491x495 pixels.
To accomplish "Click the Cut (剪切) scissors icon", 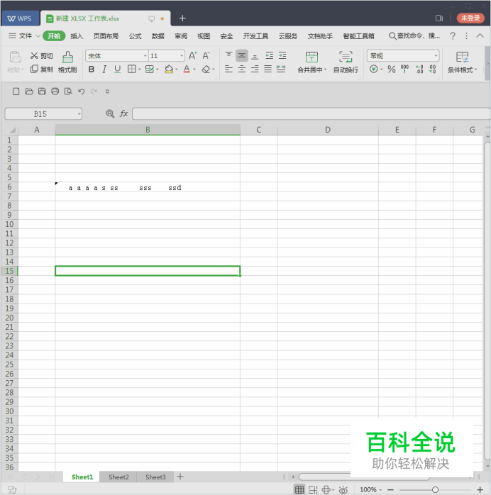I will [34, 56].
